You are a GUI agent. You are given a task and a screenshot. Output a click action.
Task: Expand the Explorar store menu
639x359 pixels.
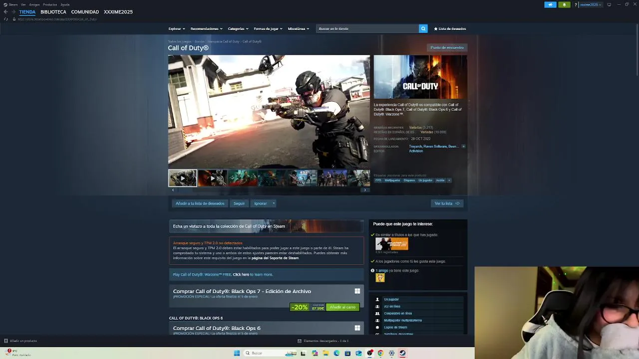click(177, 28)
